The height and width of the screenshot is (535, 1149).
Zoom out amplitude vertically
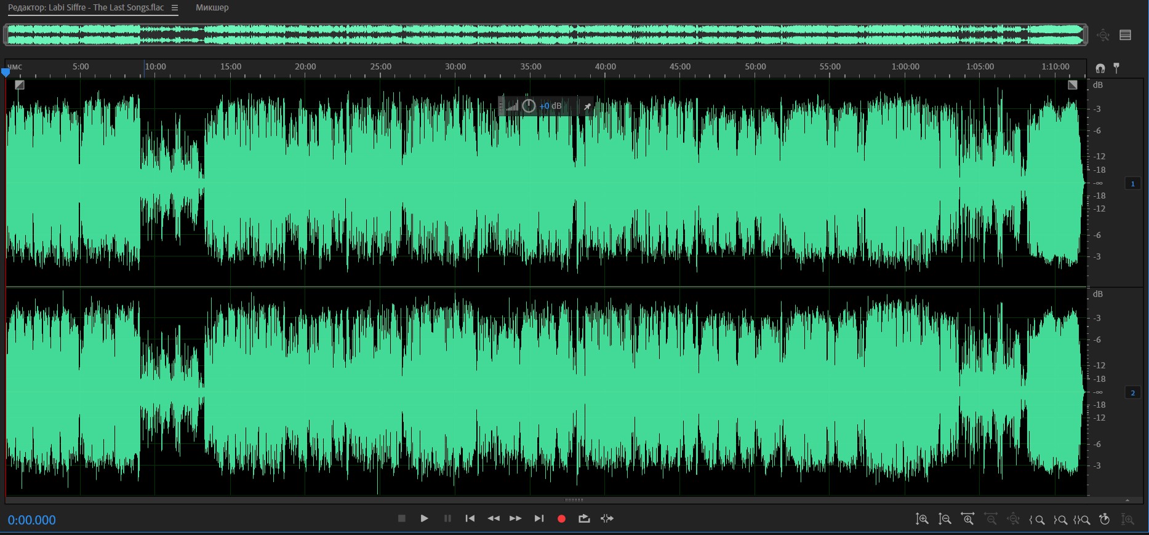coord(945,519)
